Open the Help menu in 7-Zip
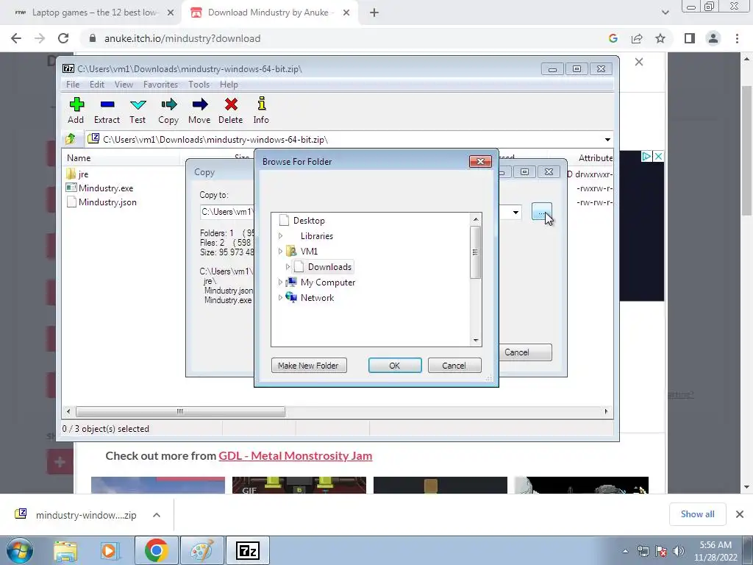Viewport: 753px width, 565px height. tap(229, 84)
